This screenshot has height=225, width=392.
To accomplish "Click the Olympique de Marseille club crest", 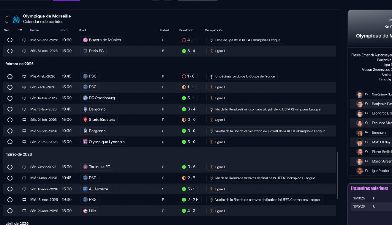I will (x=16, y=19).
